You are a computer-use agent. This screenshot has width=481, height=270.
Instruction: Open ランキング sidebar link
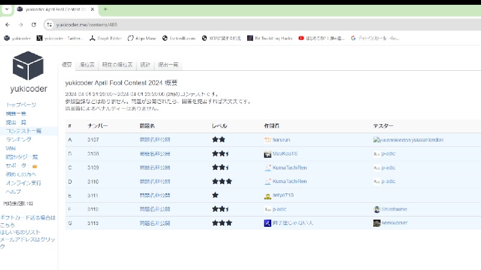pyautogui.click(x=19, y=140)
